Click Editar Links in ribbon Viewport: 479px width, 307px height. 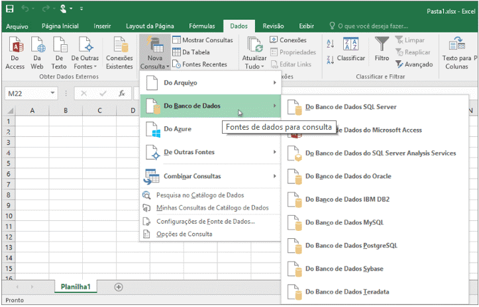(291, 64)
